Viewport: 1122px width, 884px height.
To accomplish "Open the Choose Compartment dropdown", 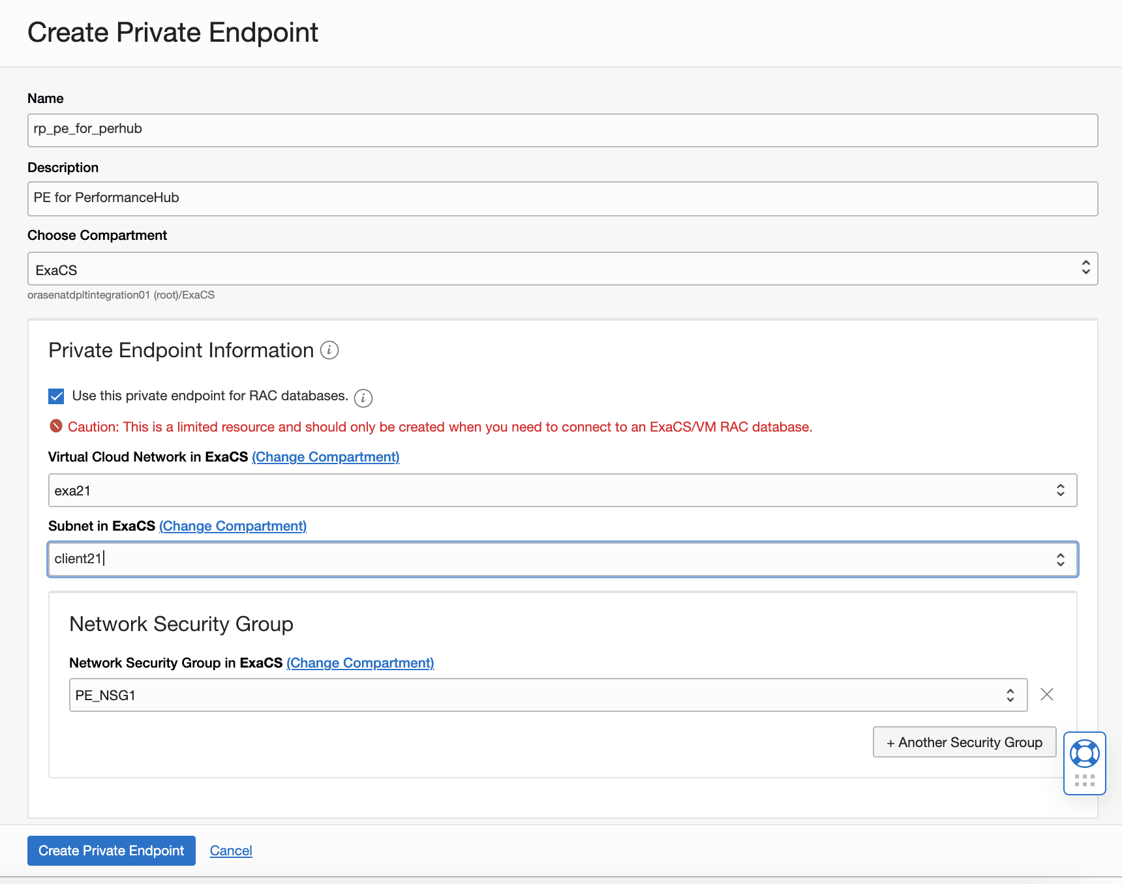I will pos(562,269).
